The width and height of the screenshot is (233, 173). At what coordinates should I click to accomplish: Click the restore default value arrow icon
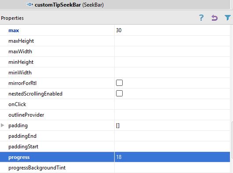215,18
